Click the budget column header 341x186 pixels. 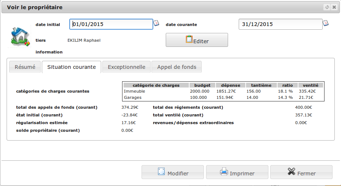click(x=202, y=85)
